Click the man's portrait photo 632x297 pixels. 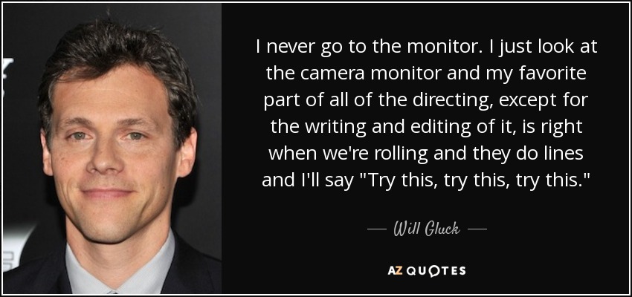point(112,148)
